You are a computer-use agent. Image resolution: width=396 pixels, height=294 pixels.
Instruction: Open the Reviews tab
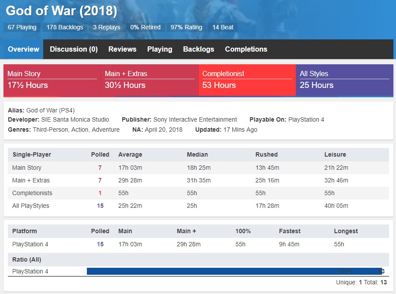[x=122, y=49]
